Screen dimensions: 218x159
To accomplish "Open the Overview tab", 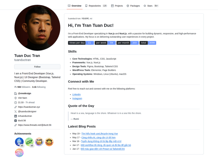I will 74,6.
